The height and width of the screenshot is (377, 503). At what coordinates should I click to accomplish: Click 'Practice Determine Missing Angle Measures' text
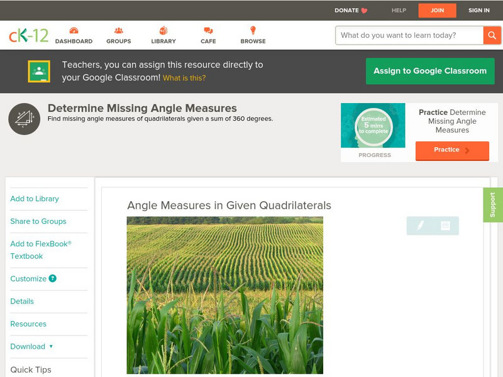click(x=452, y=121)
